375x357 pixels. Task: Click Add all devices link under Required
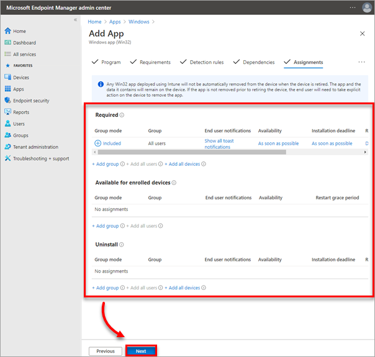(184, 164)
